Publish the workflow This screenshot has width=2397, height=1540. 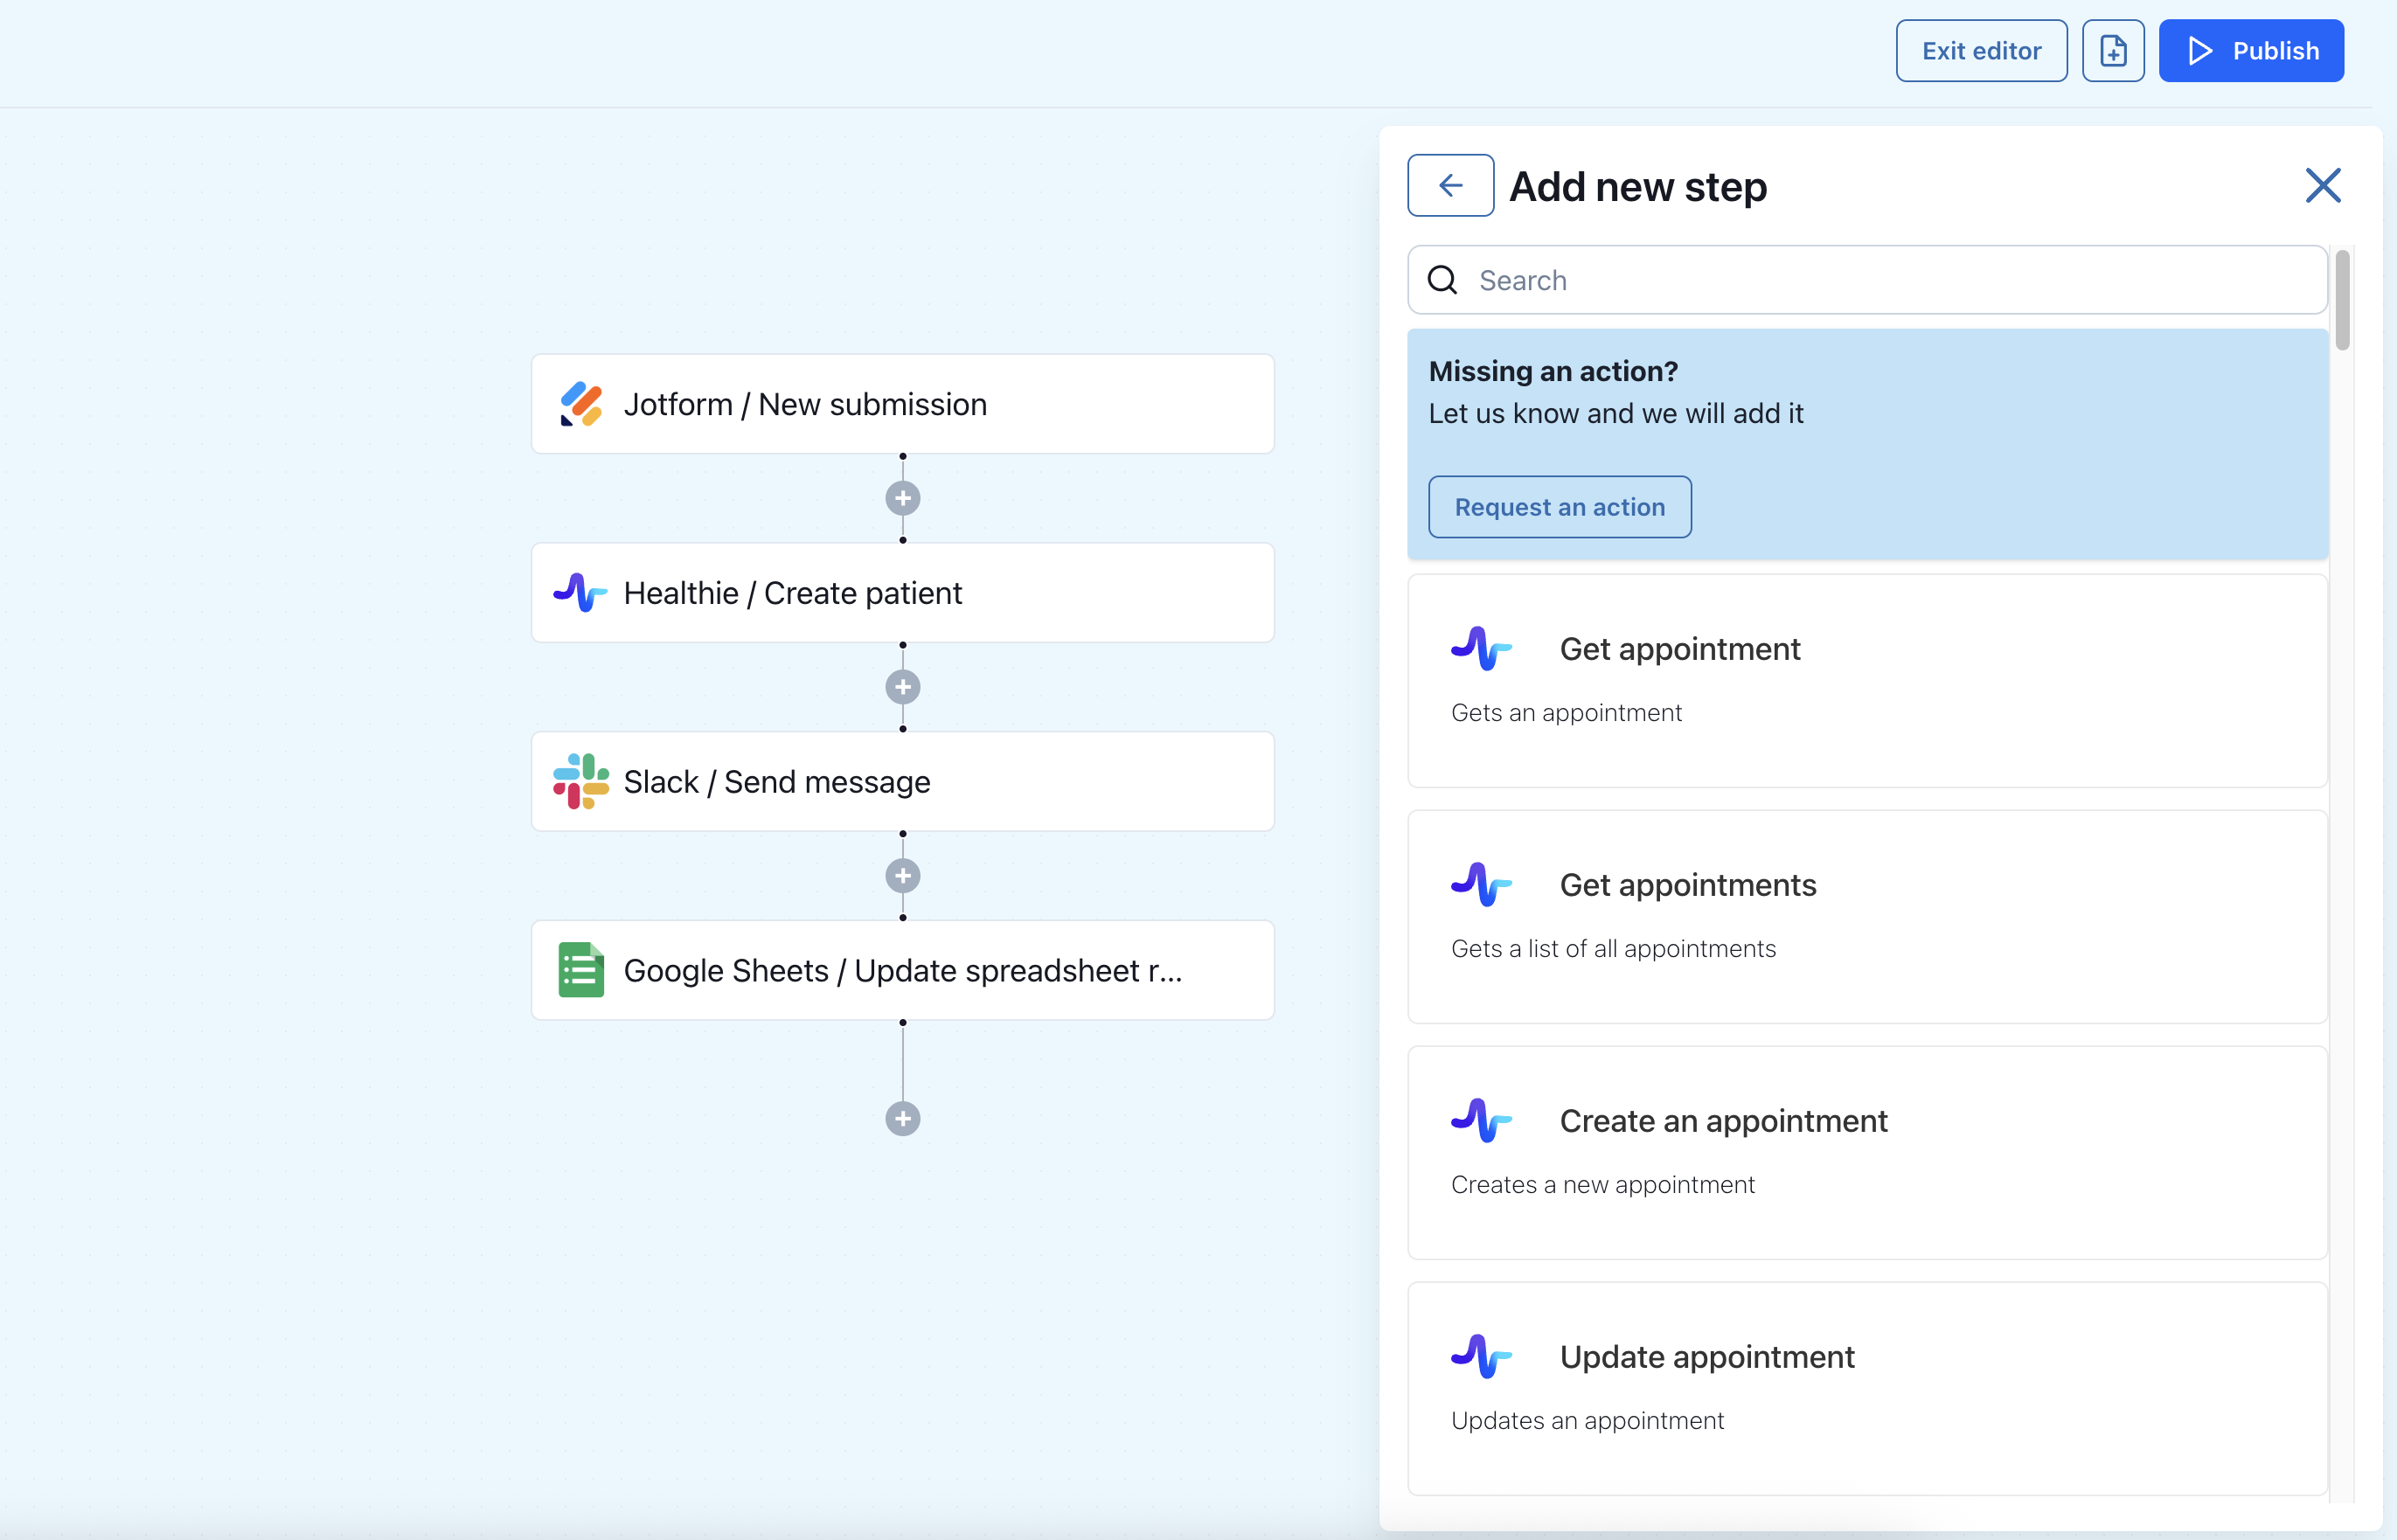point(2251,51)
